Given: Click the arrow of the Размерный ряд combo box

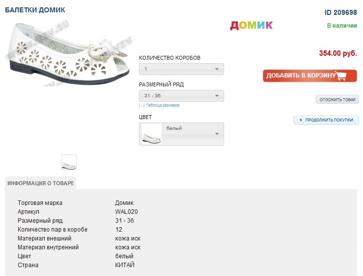Looking at the screenshot, I should 217,96.
